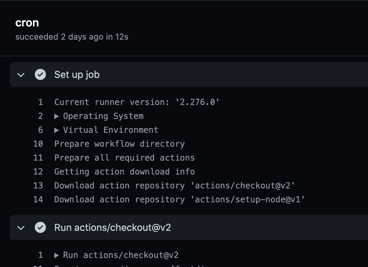Select line number 11 beside Prepare all required actions

pos(40,157)
